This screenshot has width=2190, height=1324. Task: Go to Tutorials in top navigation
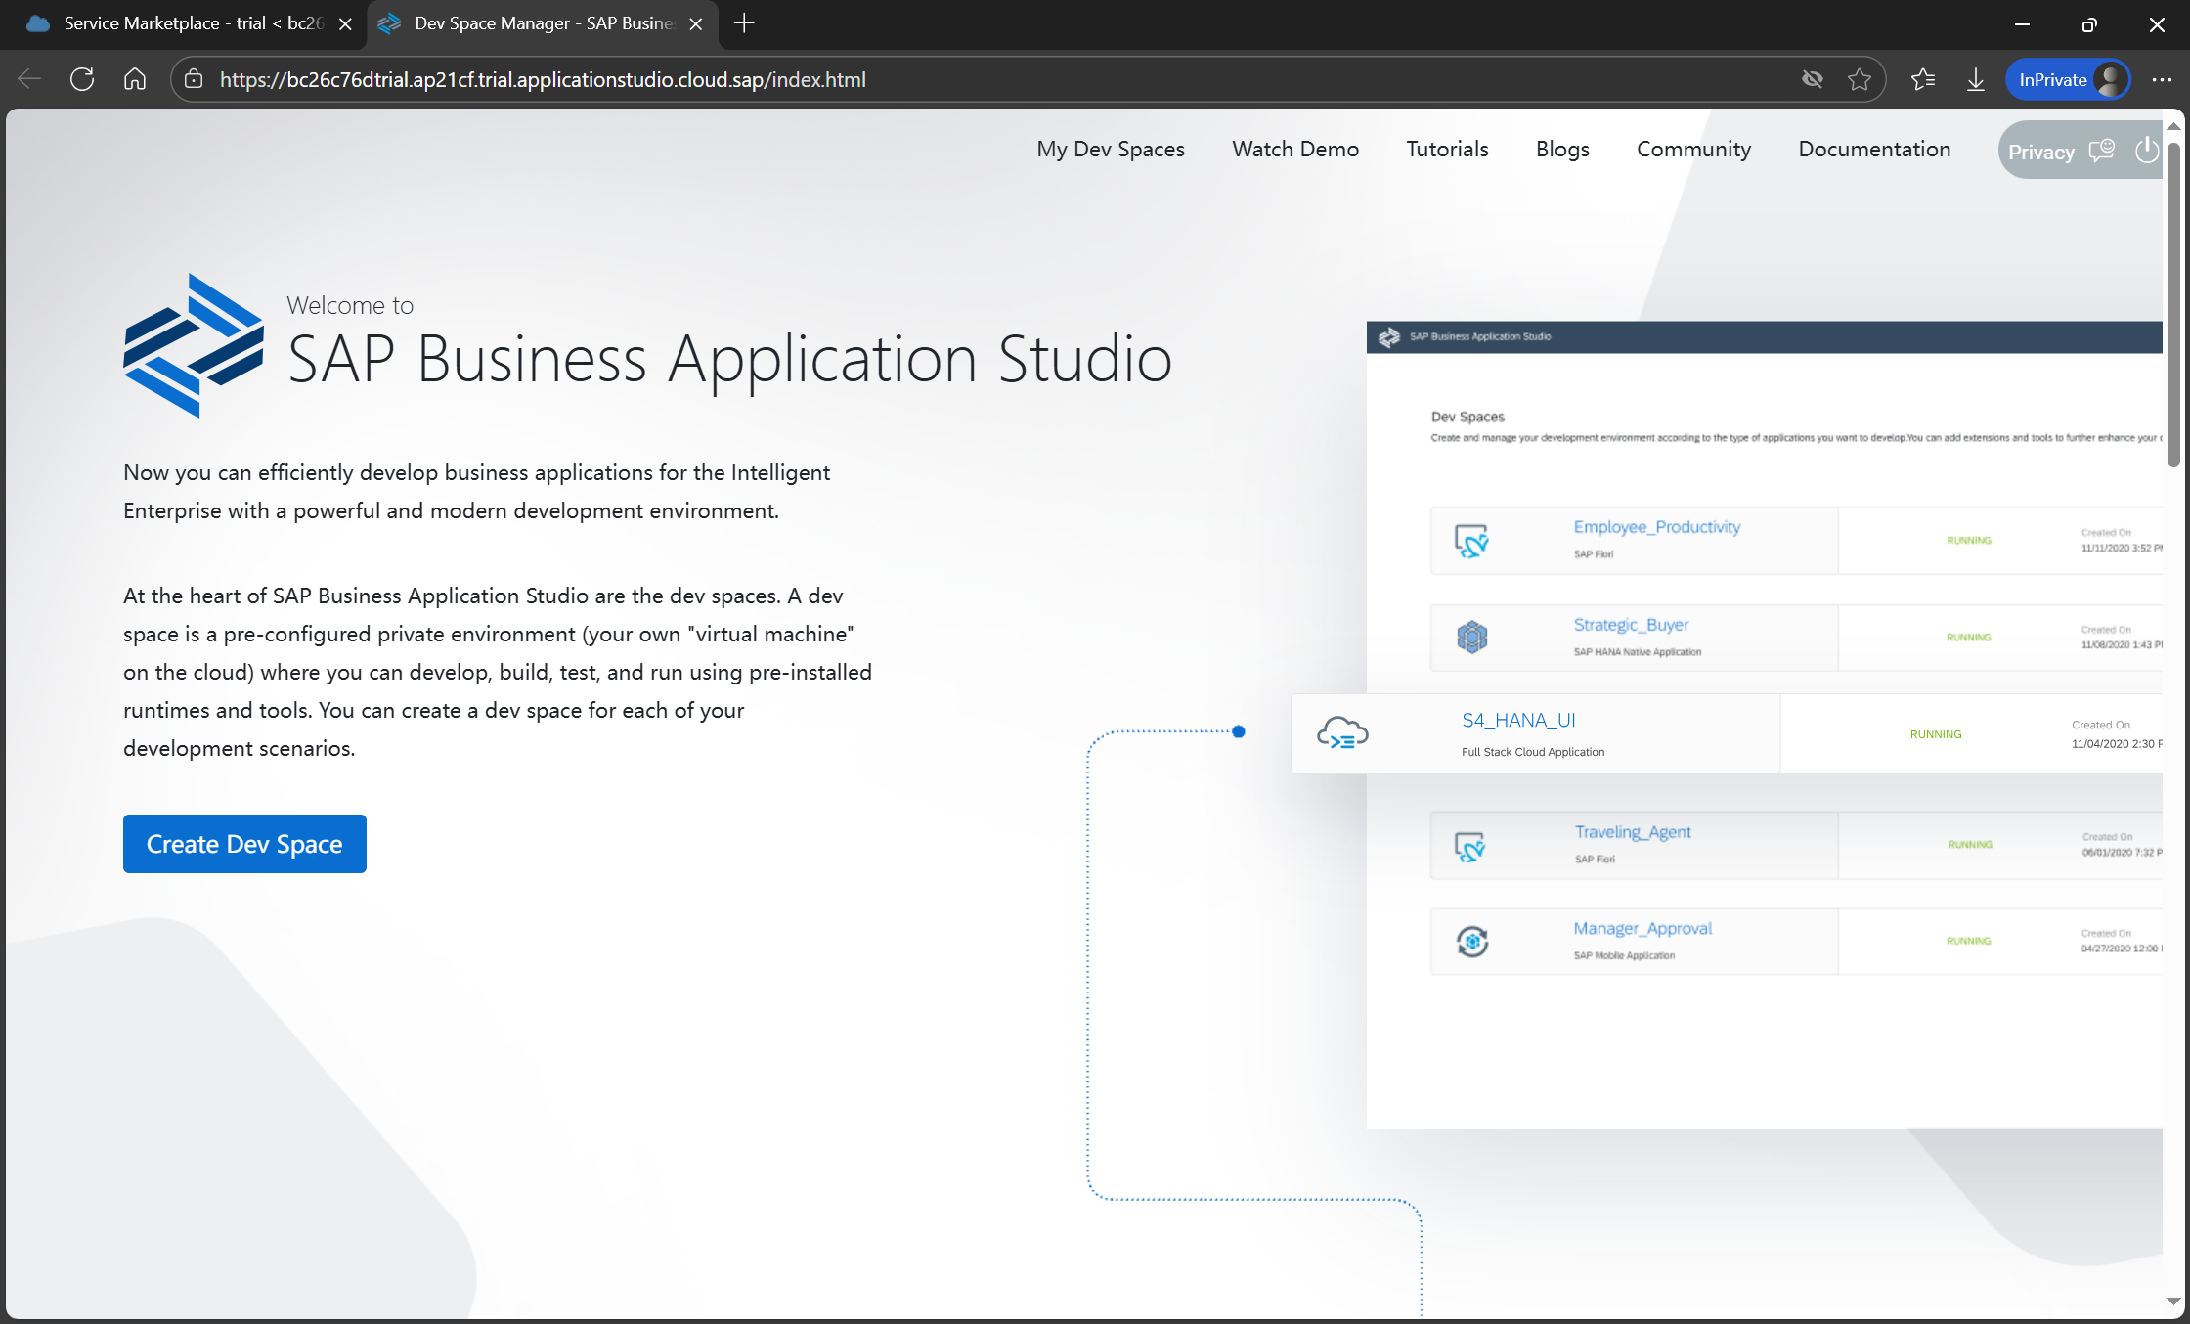(x=1447, y=149)
